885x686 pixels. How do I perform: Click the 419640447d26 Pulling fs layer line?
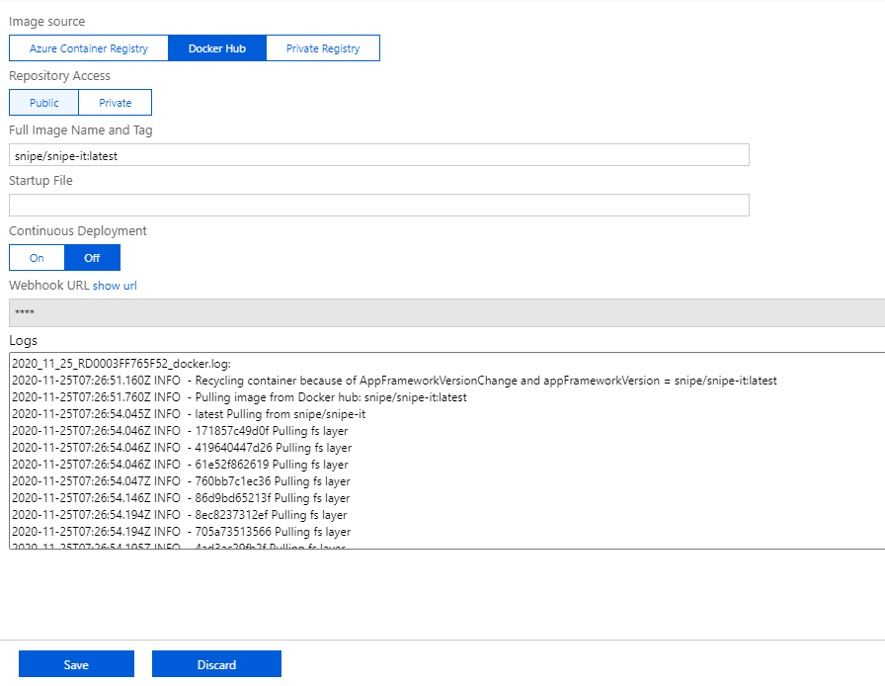[182, 448]
